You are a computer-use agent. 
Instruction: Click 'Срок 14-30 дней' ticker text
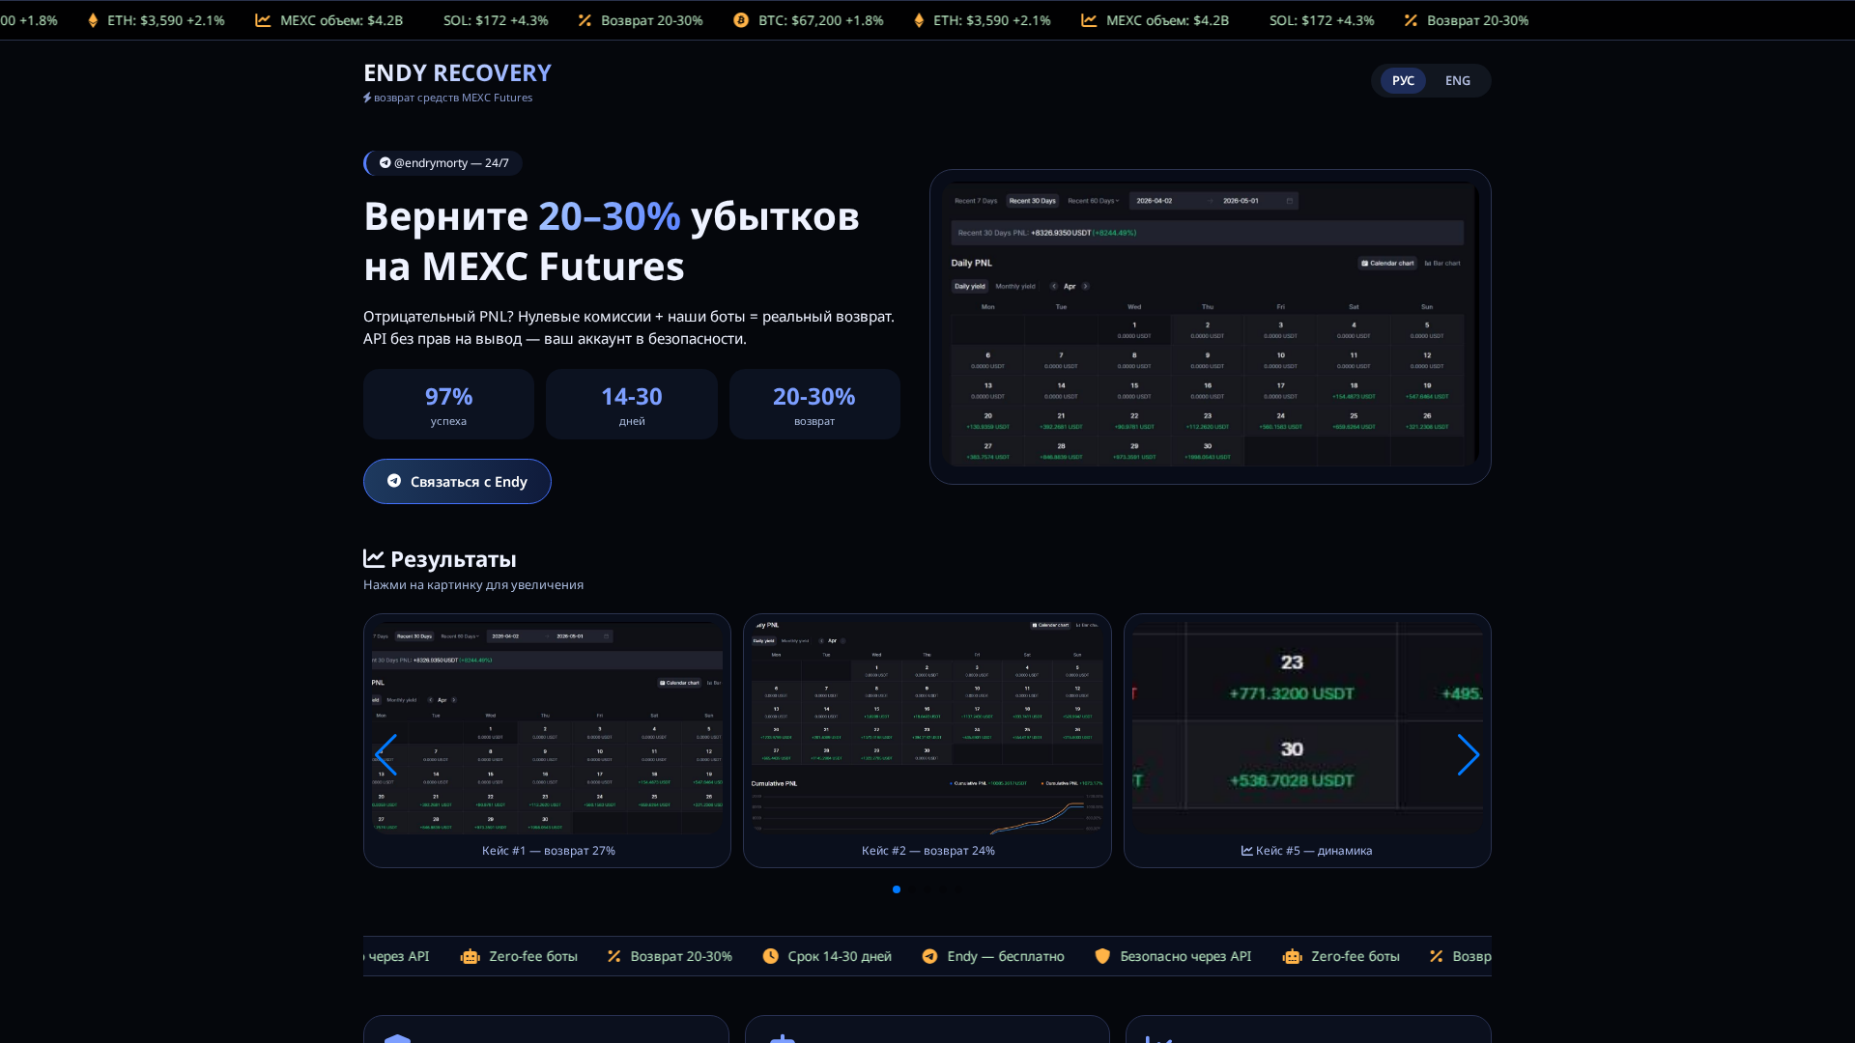click(x=840, y=956)
